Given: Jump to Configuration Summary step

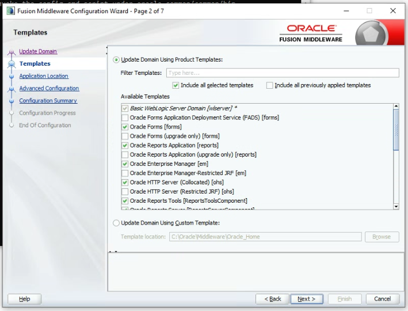Looking at the screenshot, I should coord(48,101).
